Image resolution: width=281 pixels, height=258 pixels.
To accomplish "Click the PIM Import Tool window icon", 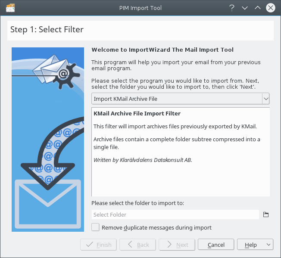I will (x=10, y=8).
